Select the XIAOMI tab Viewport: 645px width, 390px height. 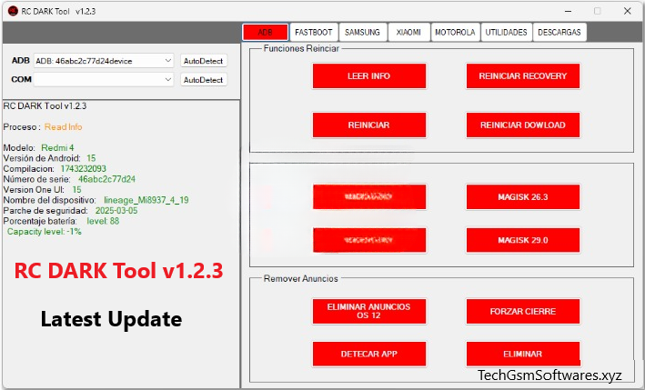click(x=408, y=32)
